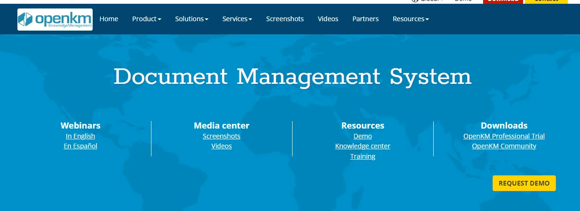Screen dimensions: 580x211
Task: Expand the Product dropdown menu
Action: (147, 19)
